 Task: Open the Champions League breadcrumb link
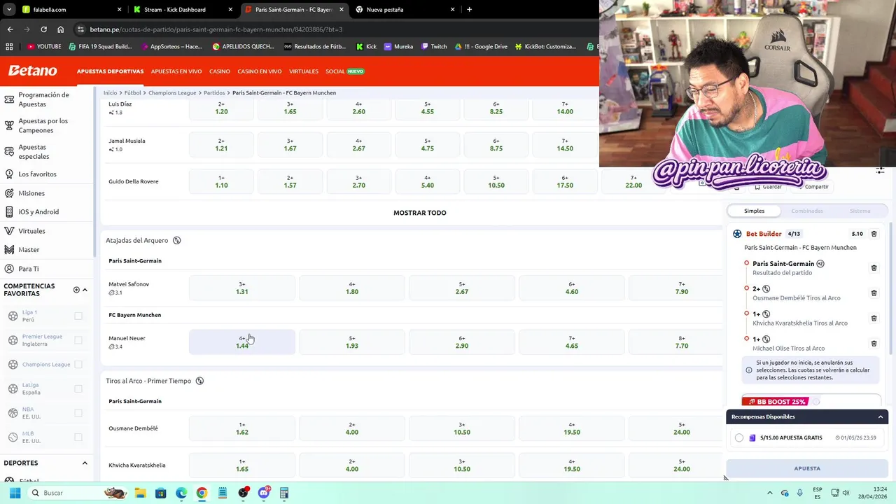[172, 92]
